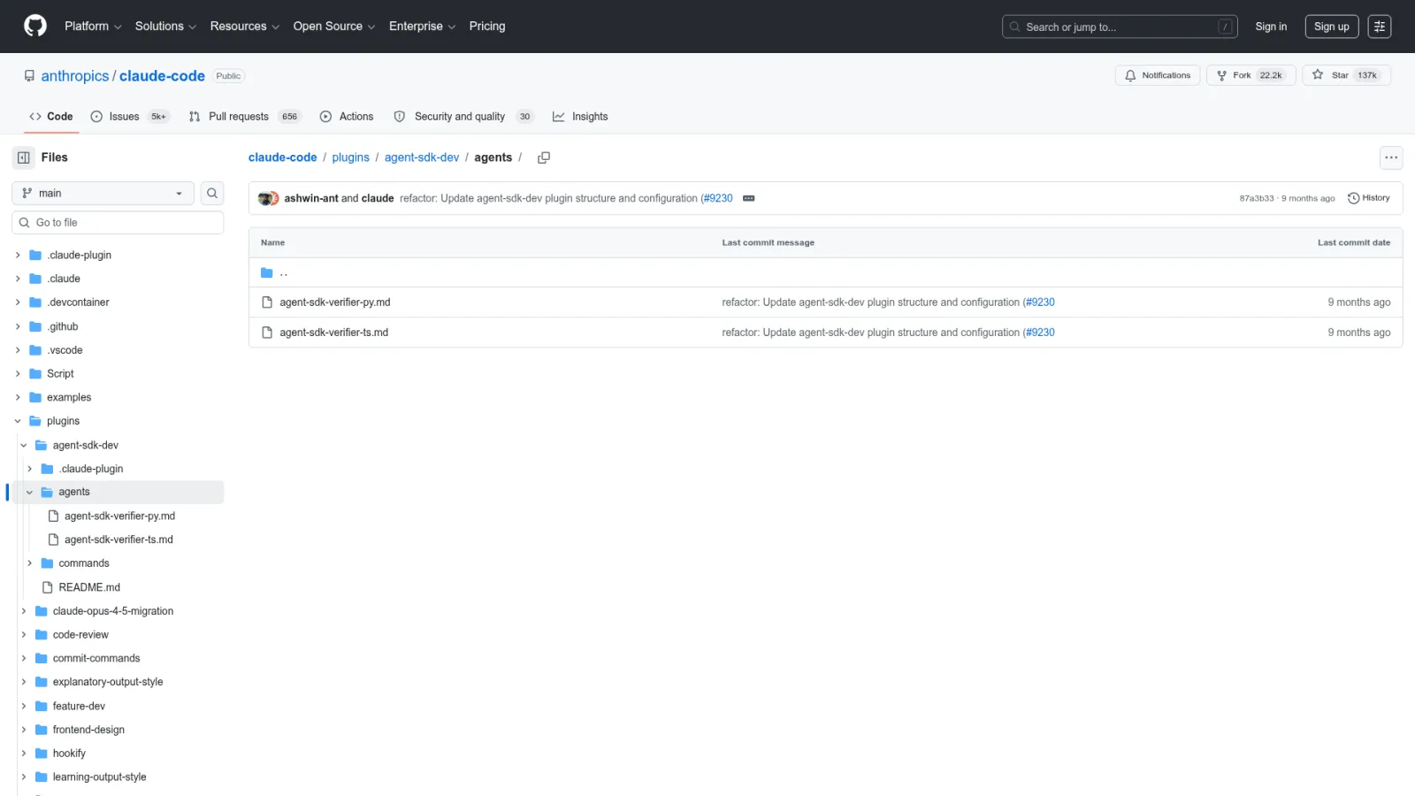Collapse the plugins folder chevron

18,421
